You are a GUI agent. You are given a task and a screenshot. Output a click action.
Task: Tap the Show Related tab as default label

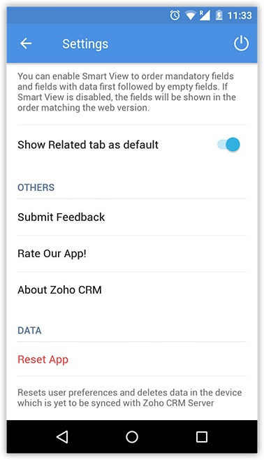click(88, 145)
